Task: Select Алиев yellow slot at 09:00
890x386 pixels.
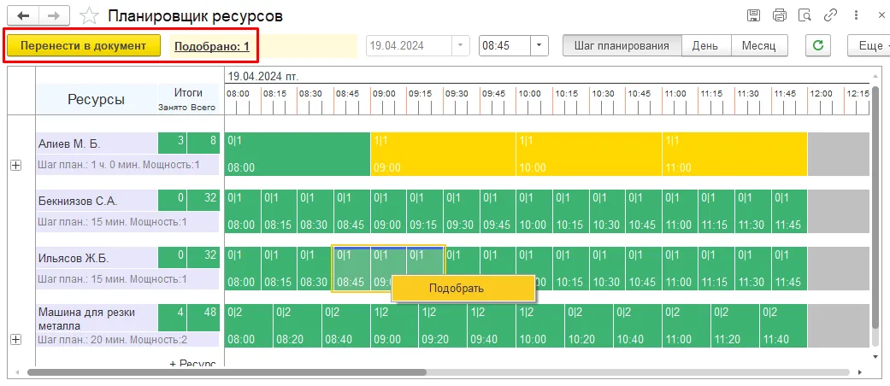Action: coord(443,155)
